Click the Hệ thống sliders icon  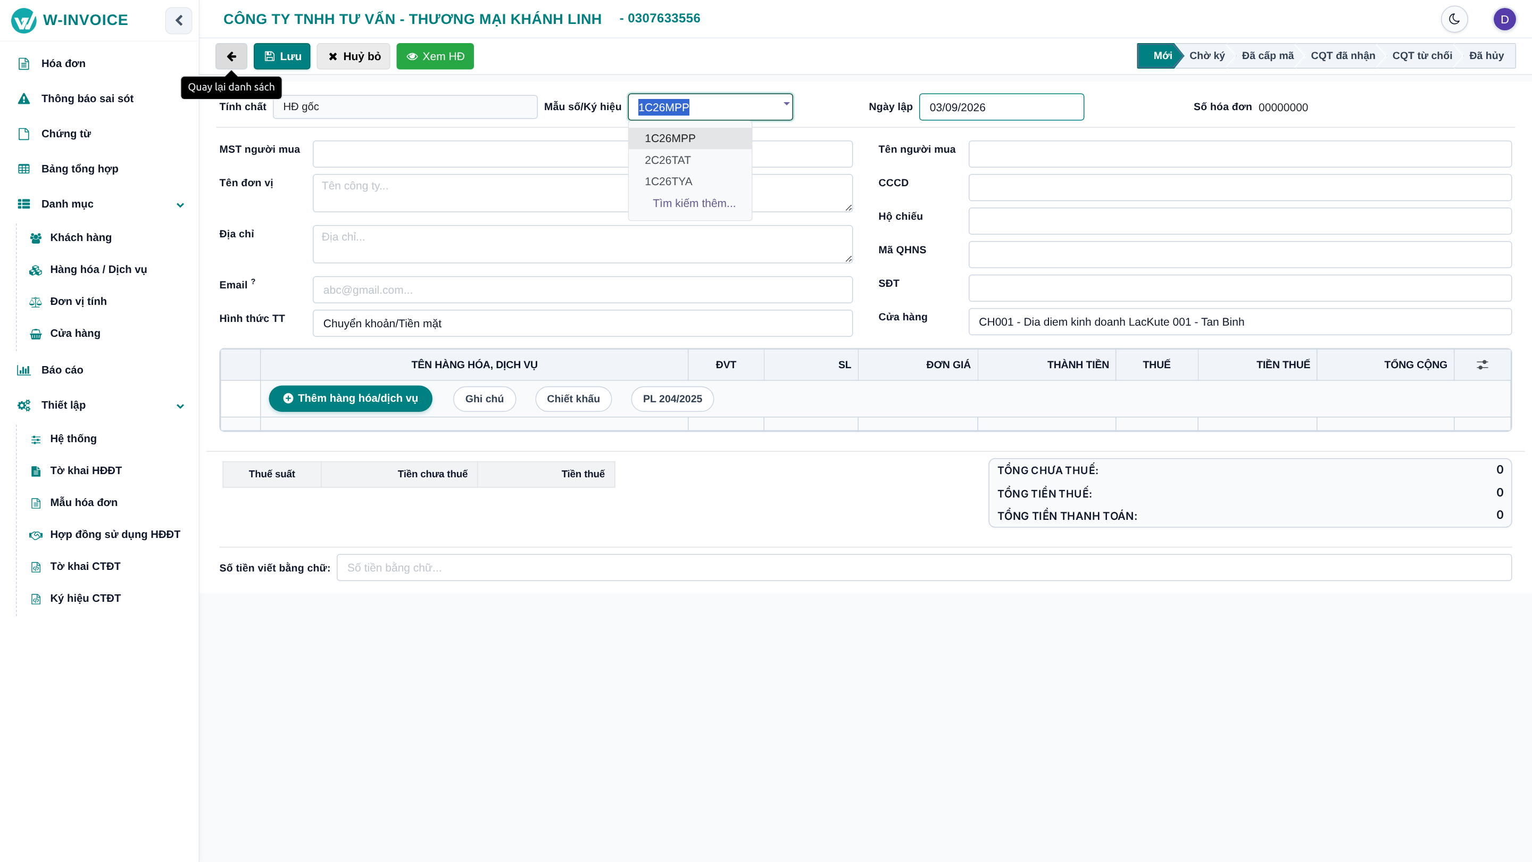point(36,439)
